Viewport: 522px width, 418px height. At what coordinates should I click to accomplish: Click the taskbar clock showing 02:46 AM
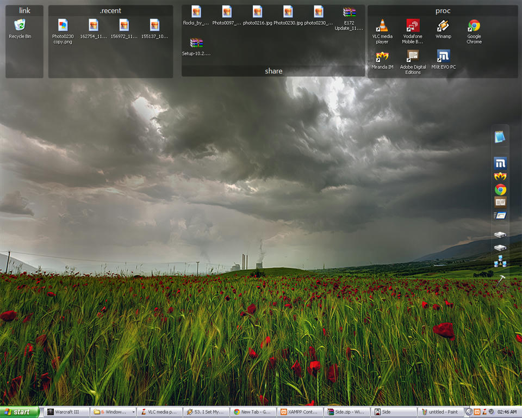click(x=507, y=412)
